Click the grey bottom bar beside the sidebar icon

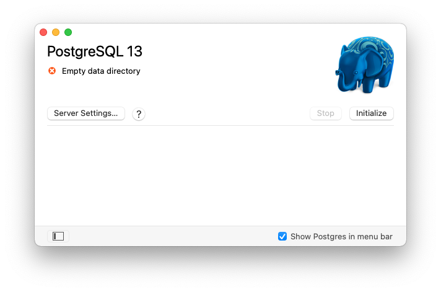[167, 236]
